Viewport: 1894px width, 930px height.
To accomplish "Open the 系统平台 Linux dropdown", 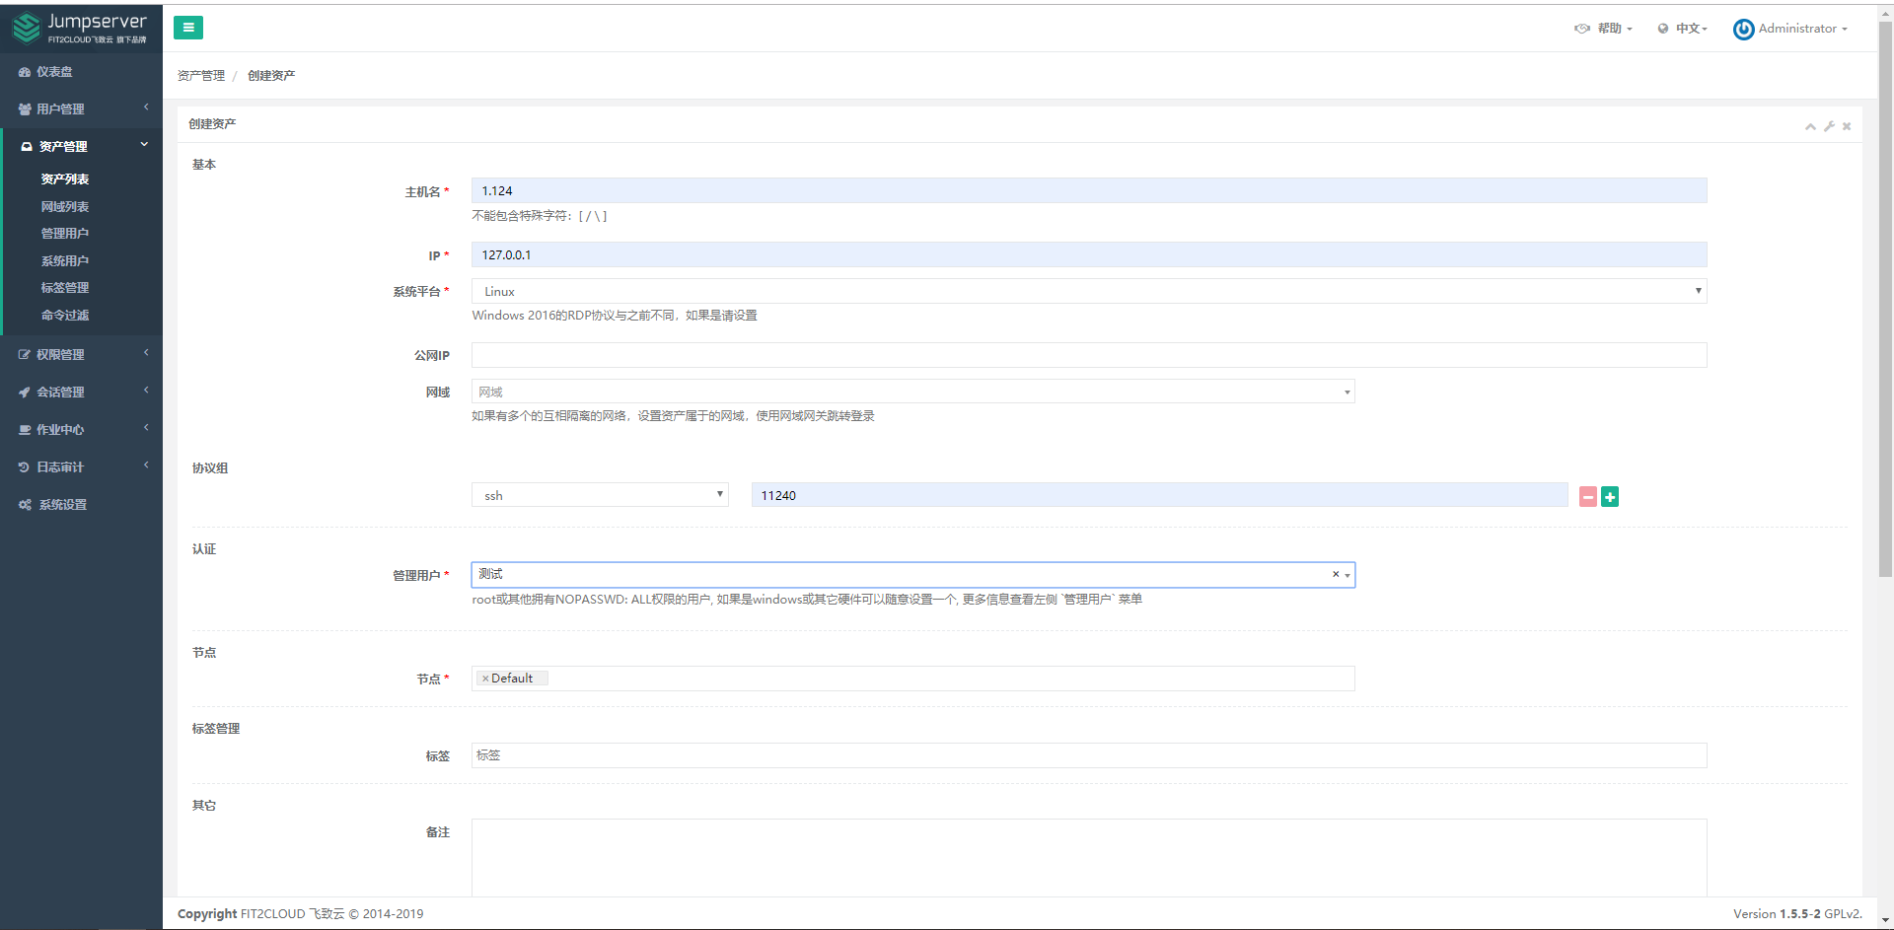I will tap(1088, 291).
